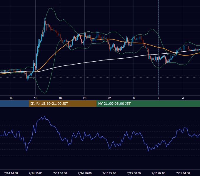Click the ロンドン 15:30-21:00 JST session bar
Screen dimensions: 200x176
[x=62, y=104]
